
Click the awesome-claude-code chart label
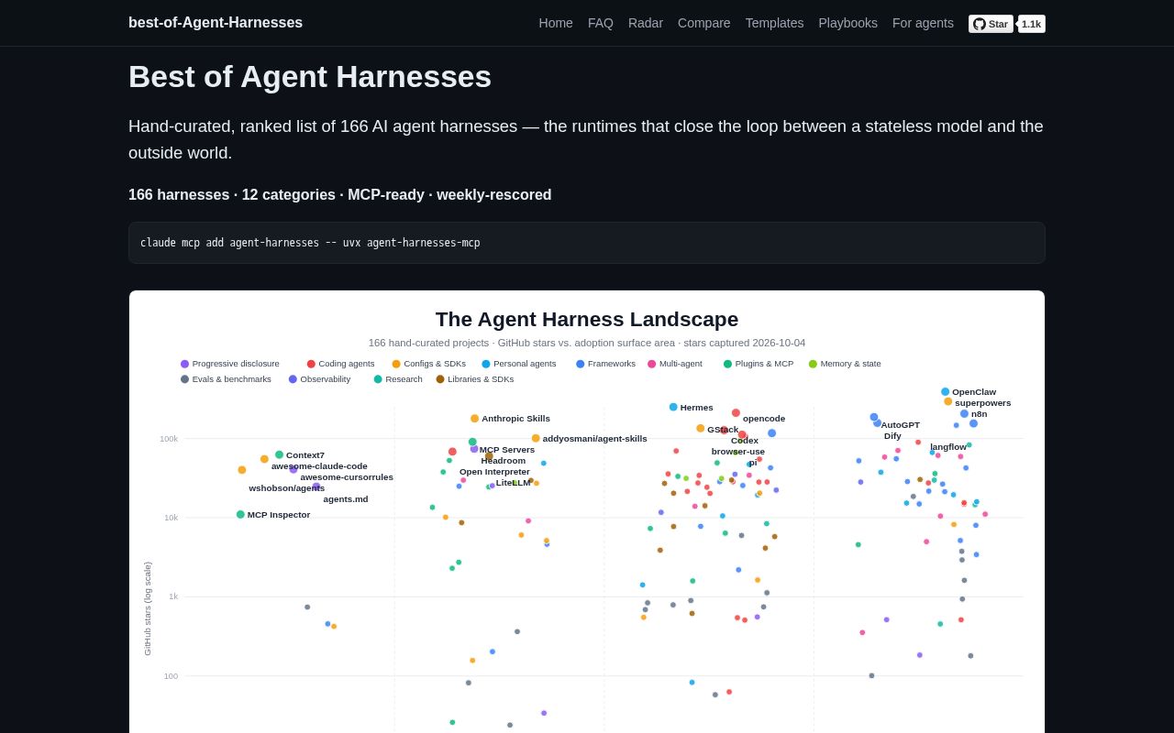[x=319, y=466]
